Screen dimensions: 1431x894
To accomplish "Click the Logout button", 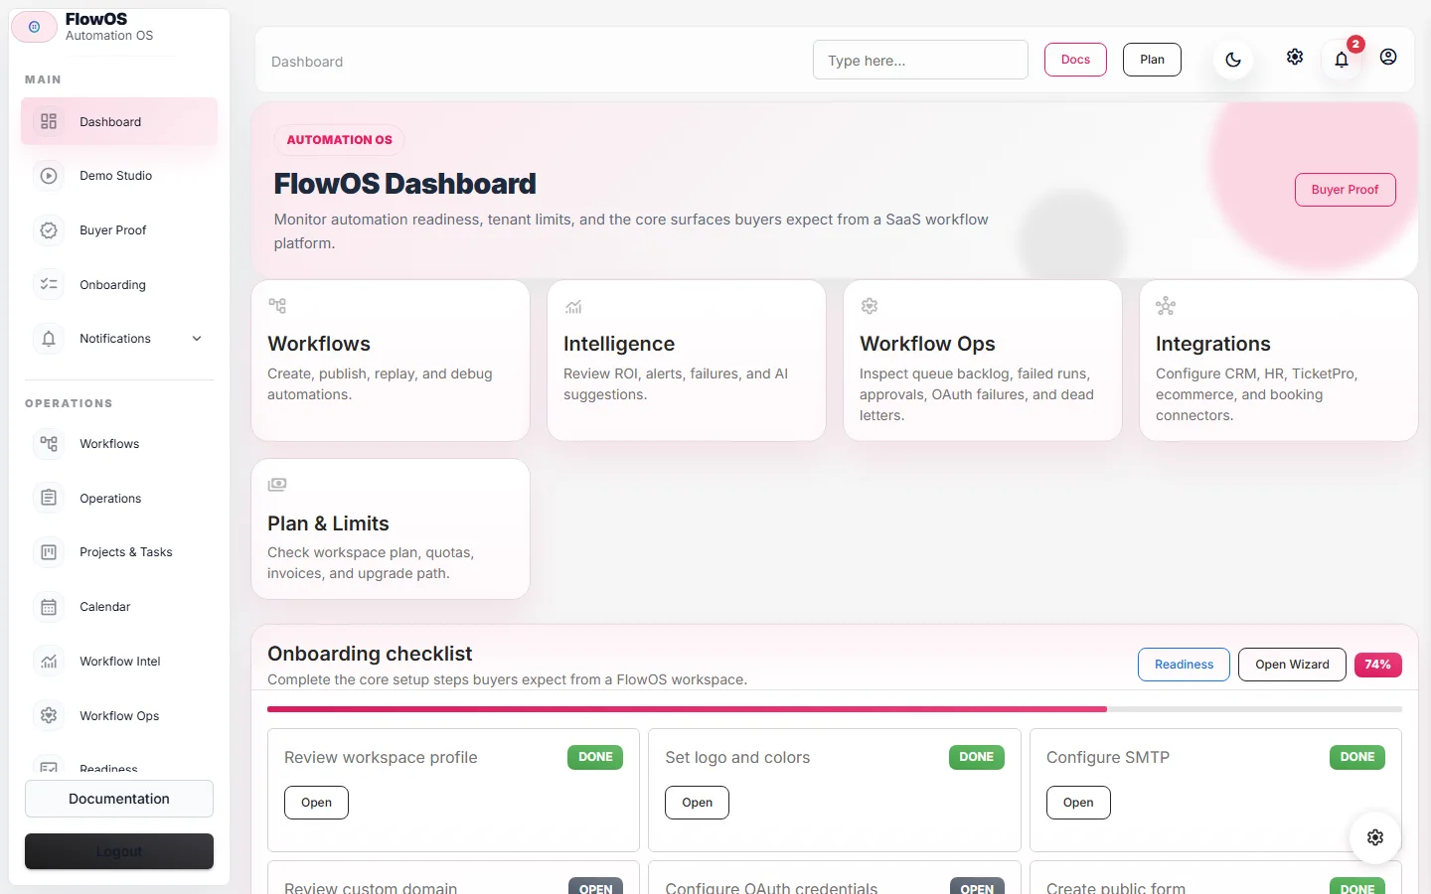I will tap(119, 851).
